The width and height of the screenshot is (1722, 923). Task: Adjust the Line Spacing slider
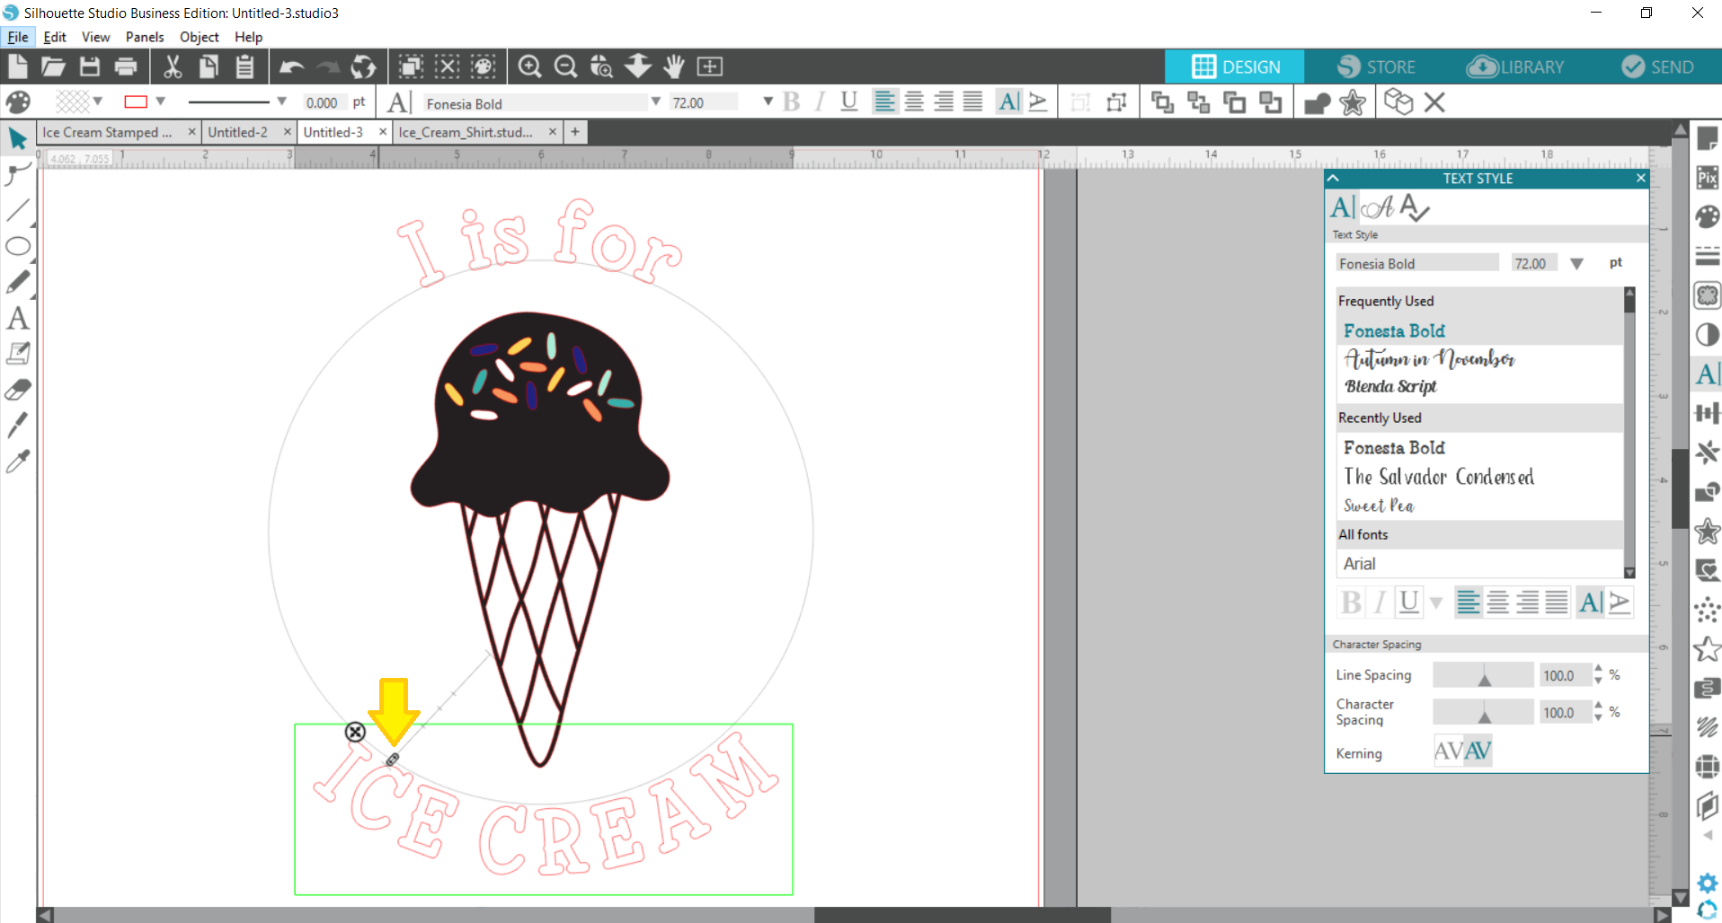click(1483, 675)
